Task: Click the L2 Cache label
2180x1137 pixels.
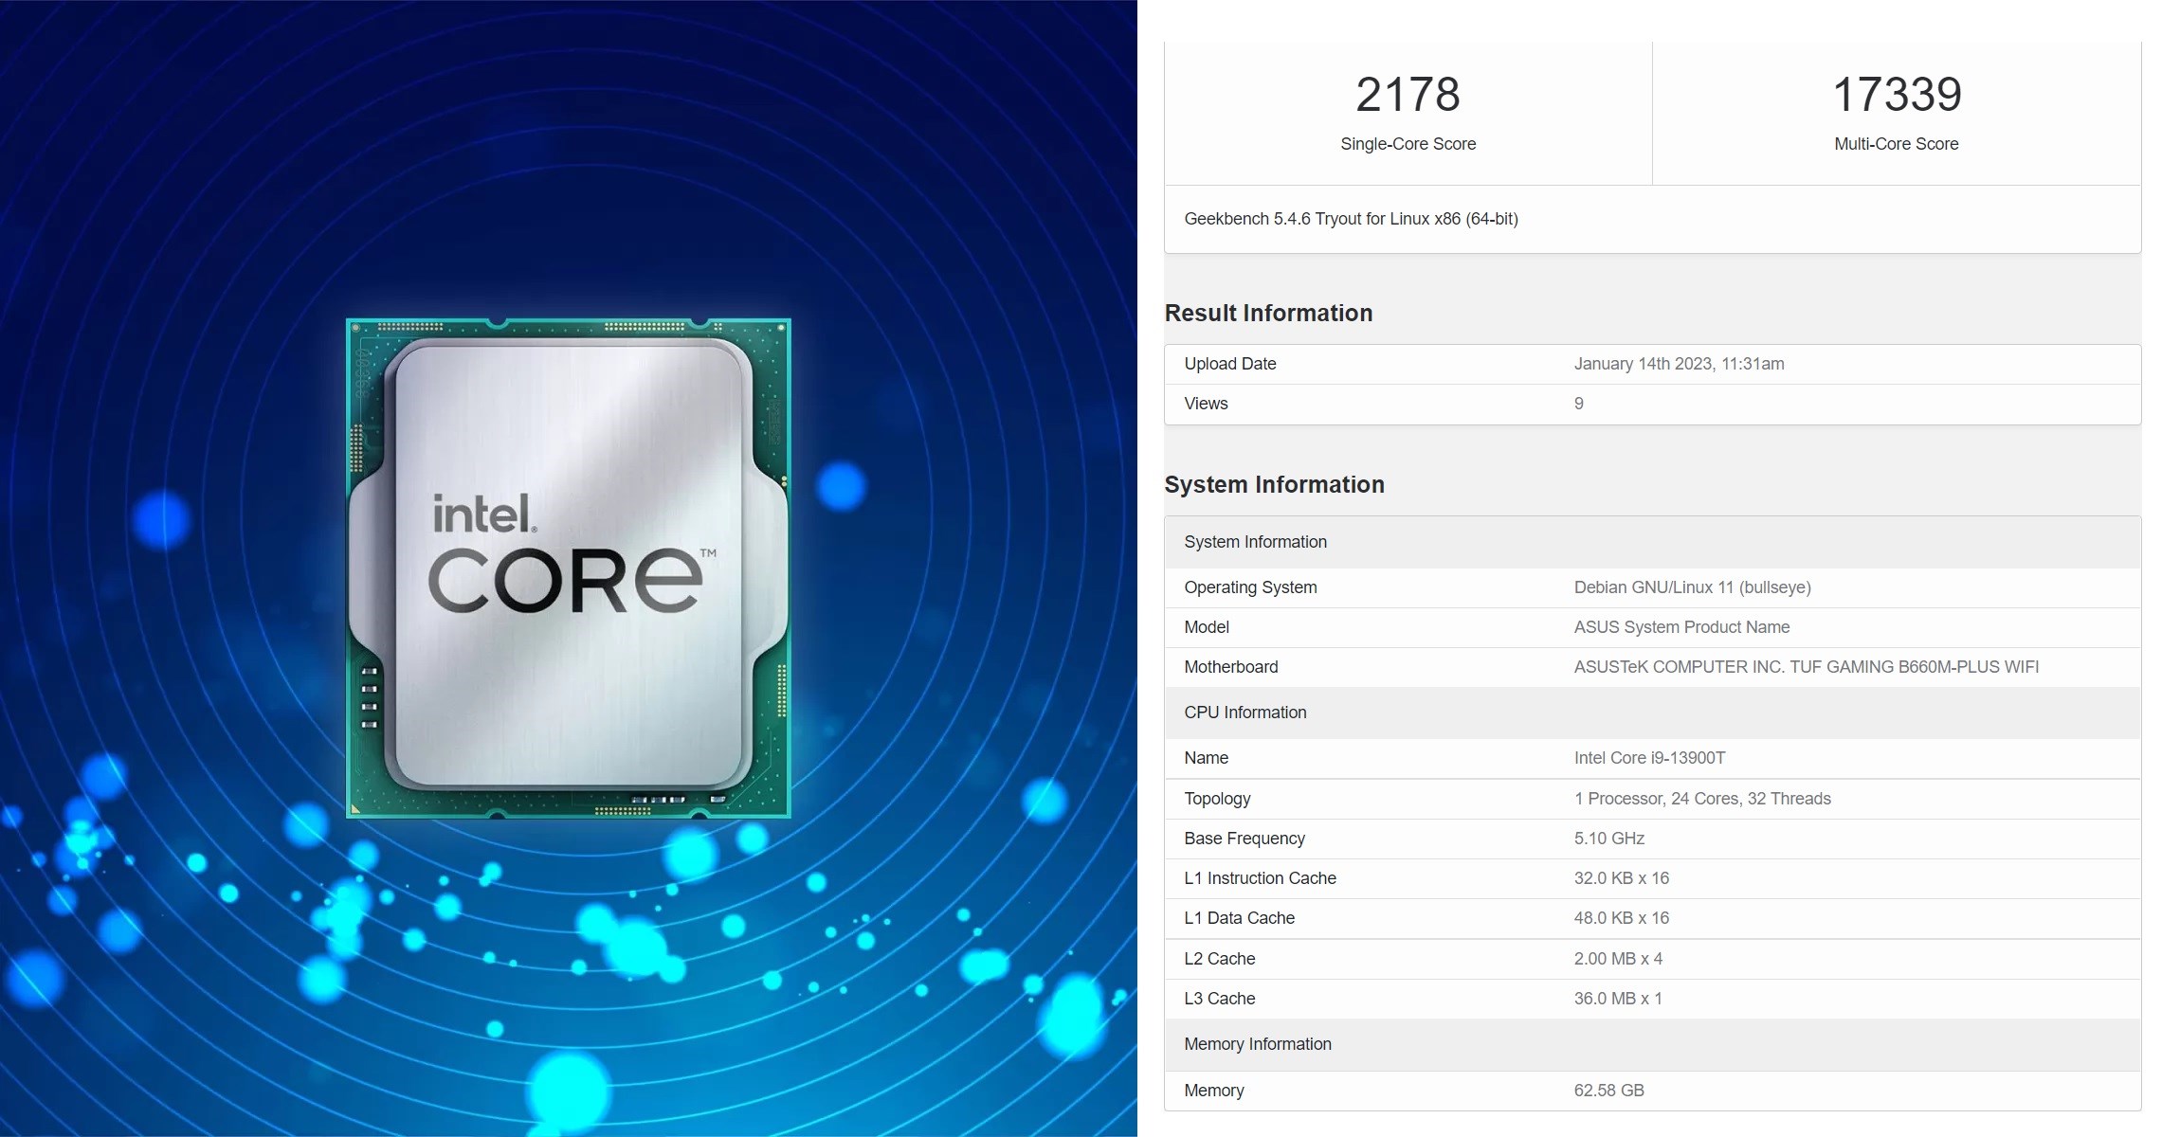Action: click(1219, 959)
